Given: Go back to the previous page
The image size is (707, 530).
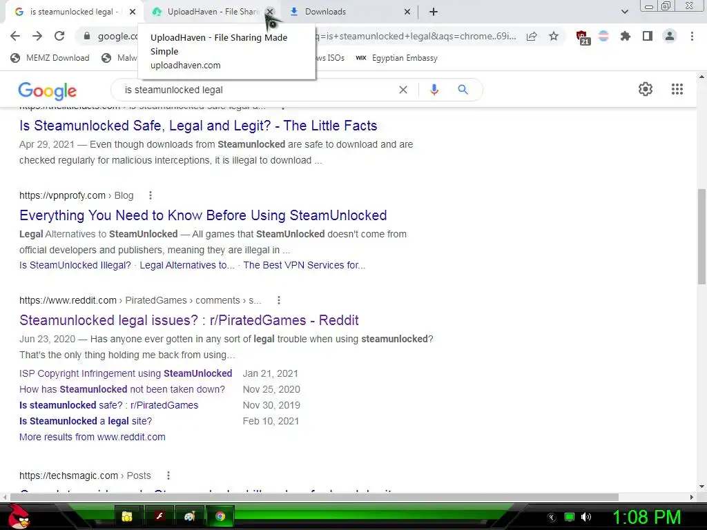Looking at the screenshot, I should [x=15, y=36].
